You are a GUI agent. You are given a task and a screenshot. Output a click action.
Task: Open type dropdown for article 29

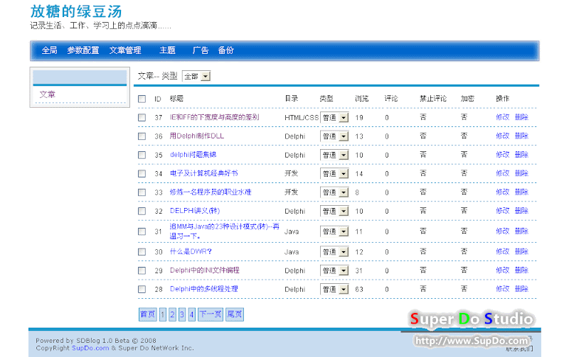[334, 270]
